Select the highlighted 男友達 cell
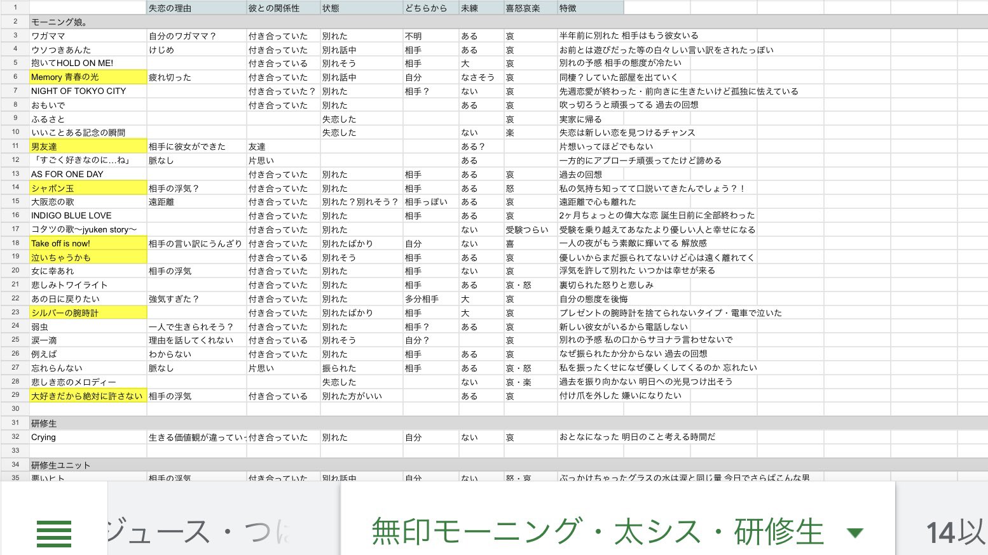 (x=88, y=146)
